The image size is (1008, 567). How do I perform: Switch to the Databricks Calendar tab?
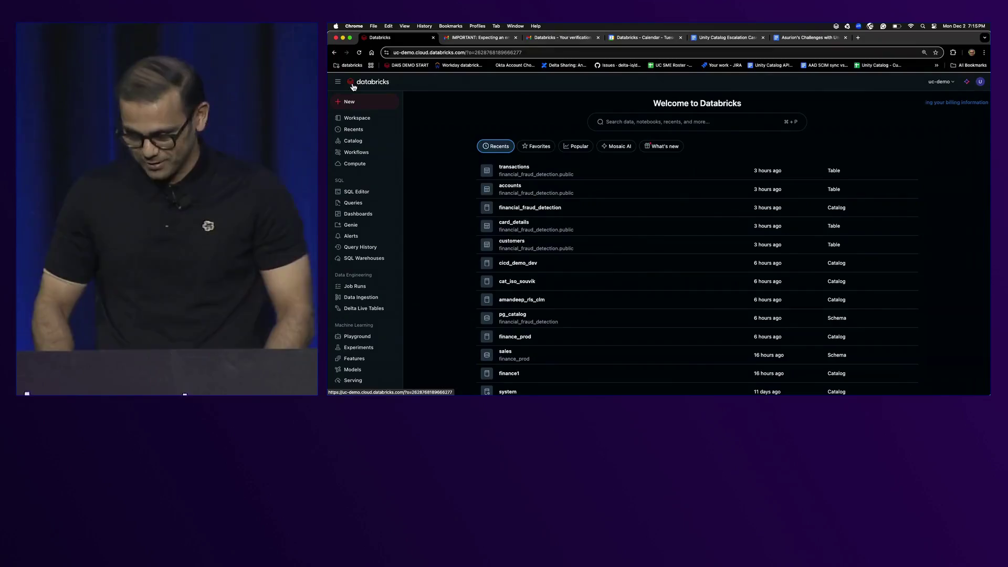click(645, 38)
